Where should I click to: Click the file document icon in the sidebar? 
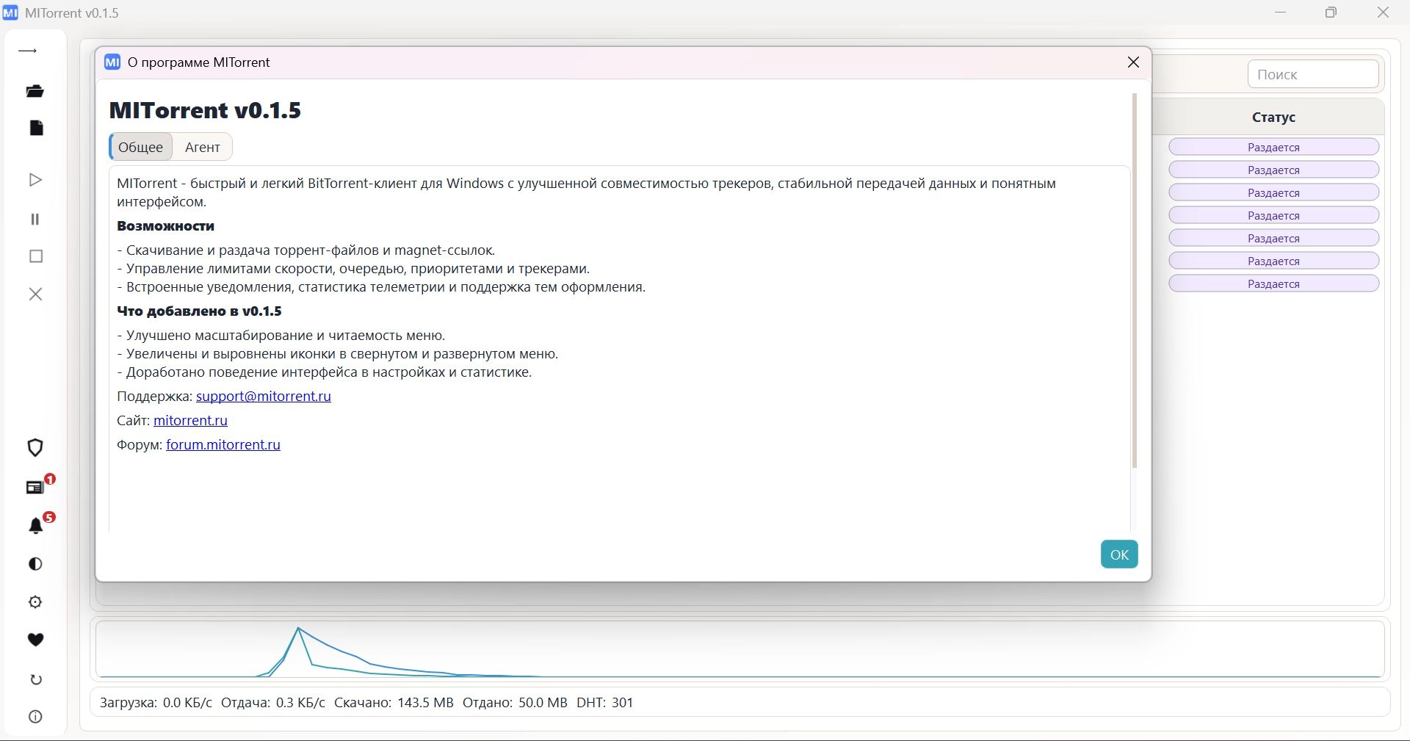coord(36,128)
